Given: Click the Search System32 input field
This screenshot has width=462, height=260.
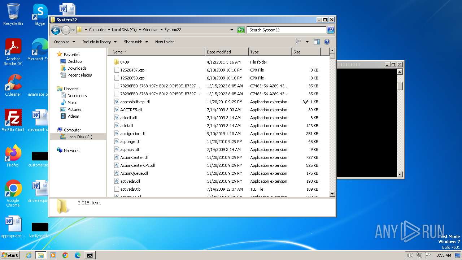Looking at the screenshot, I should (287, 30).
